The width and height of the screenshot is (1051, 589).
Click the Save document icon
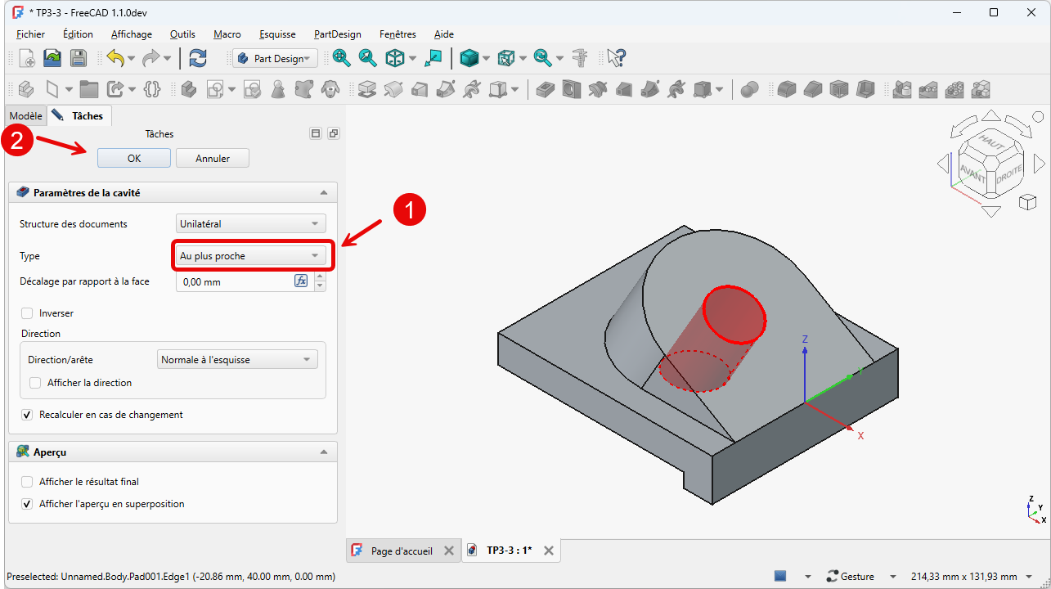point(78,58)
